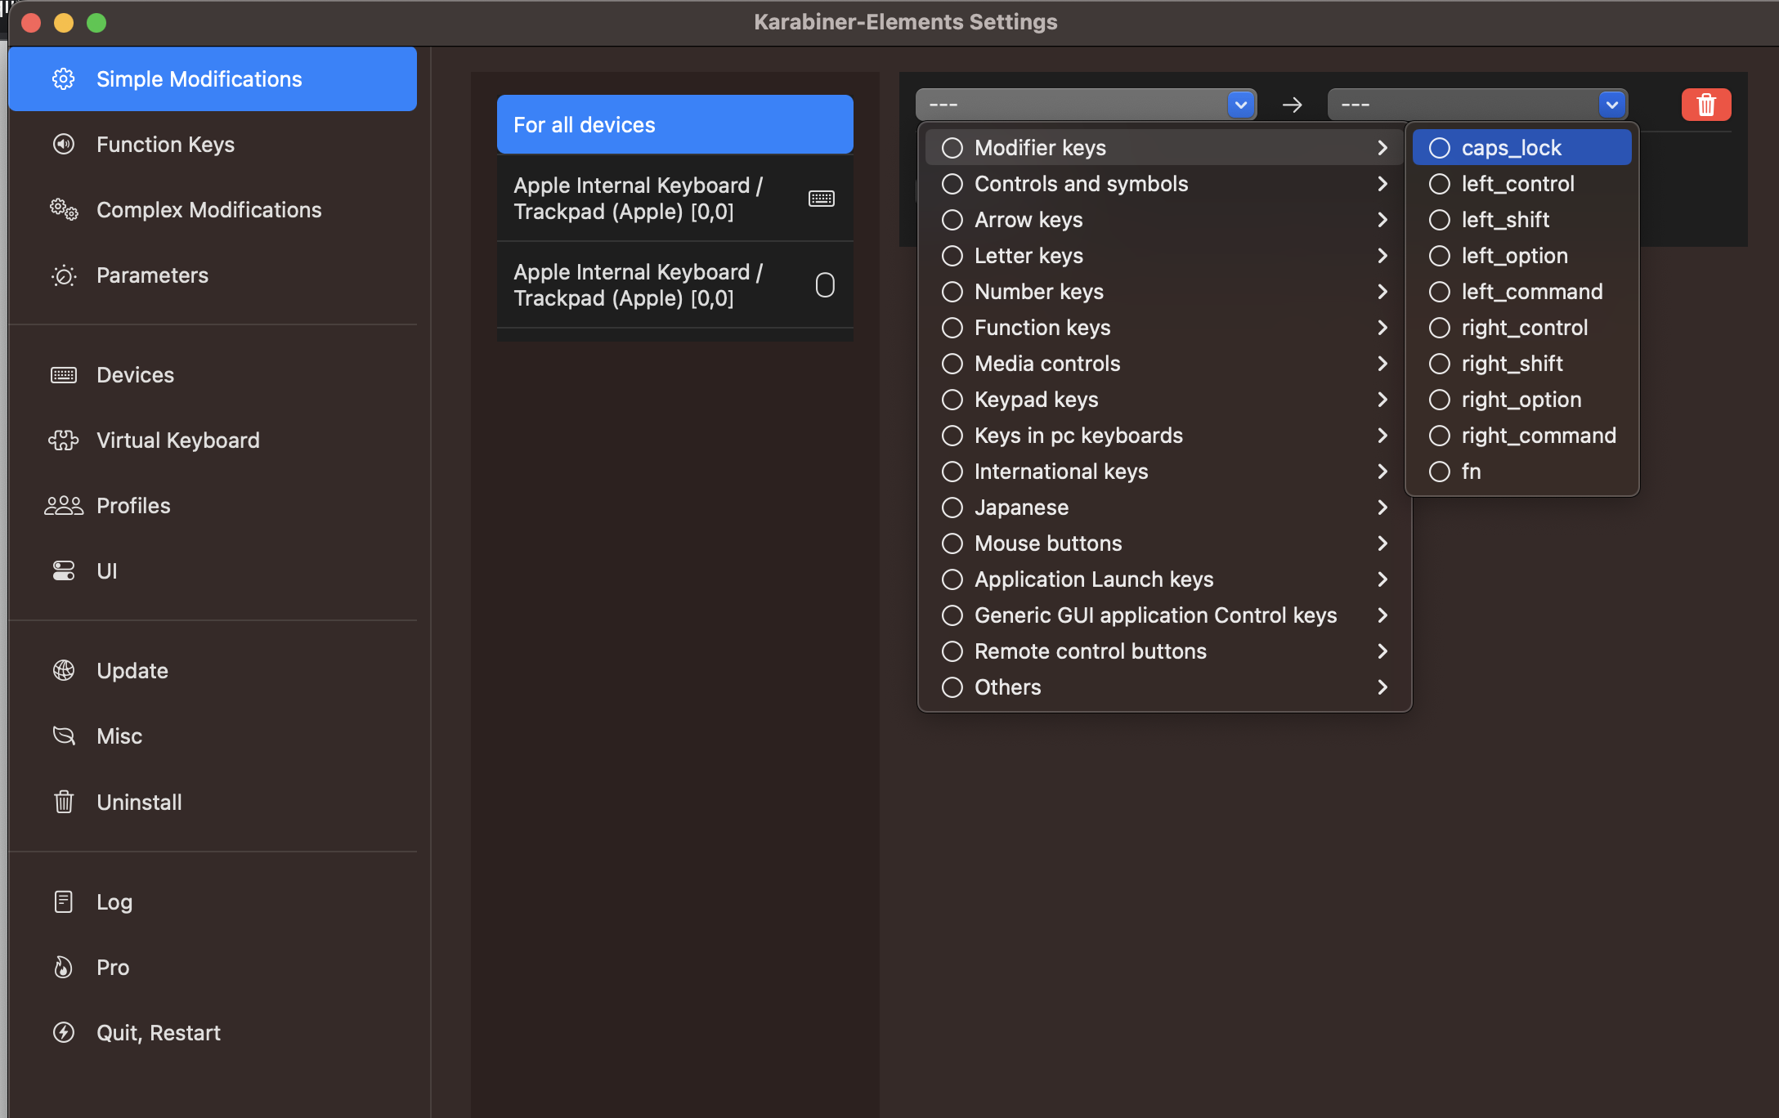Click the red trash delete mapping button
This screenshot has width=1779, height=1118.
click(1705, 105)
